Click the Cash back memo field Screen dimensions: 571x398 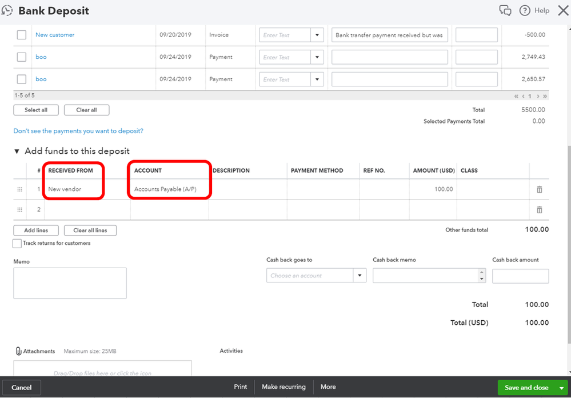[x=426, y=276]
